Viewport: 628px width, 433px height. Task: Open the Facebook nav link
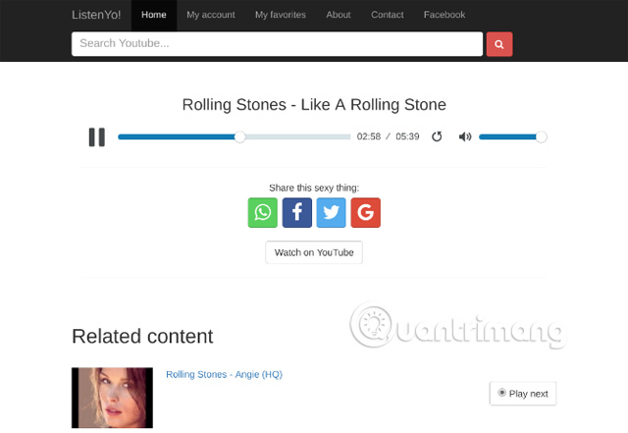tap(445, 15)
